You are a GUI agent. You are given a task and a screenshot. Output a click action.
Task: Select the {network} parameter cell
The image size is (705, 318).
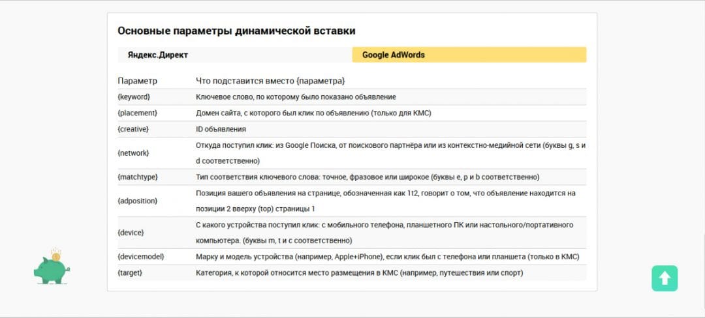point(134,153)
